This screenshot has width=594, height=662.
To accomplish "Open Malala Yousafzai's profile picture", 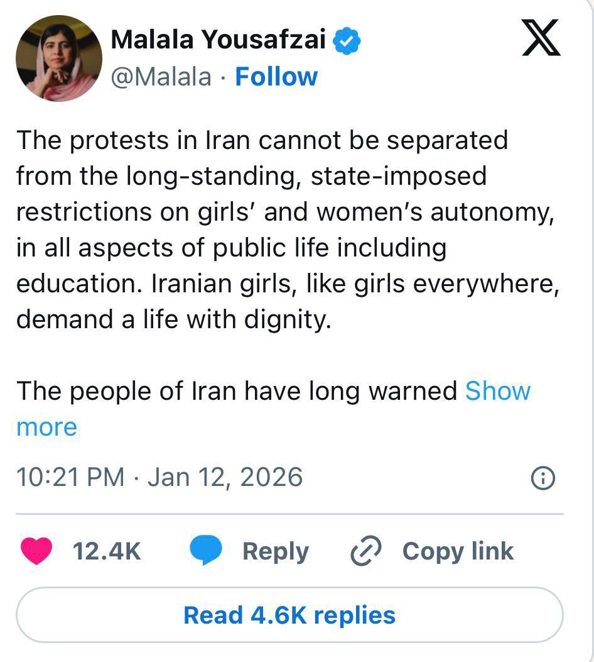I will tap(59, 58).
